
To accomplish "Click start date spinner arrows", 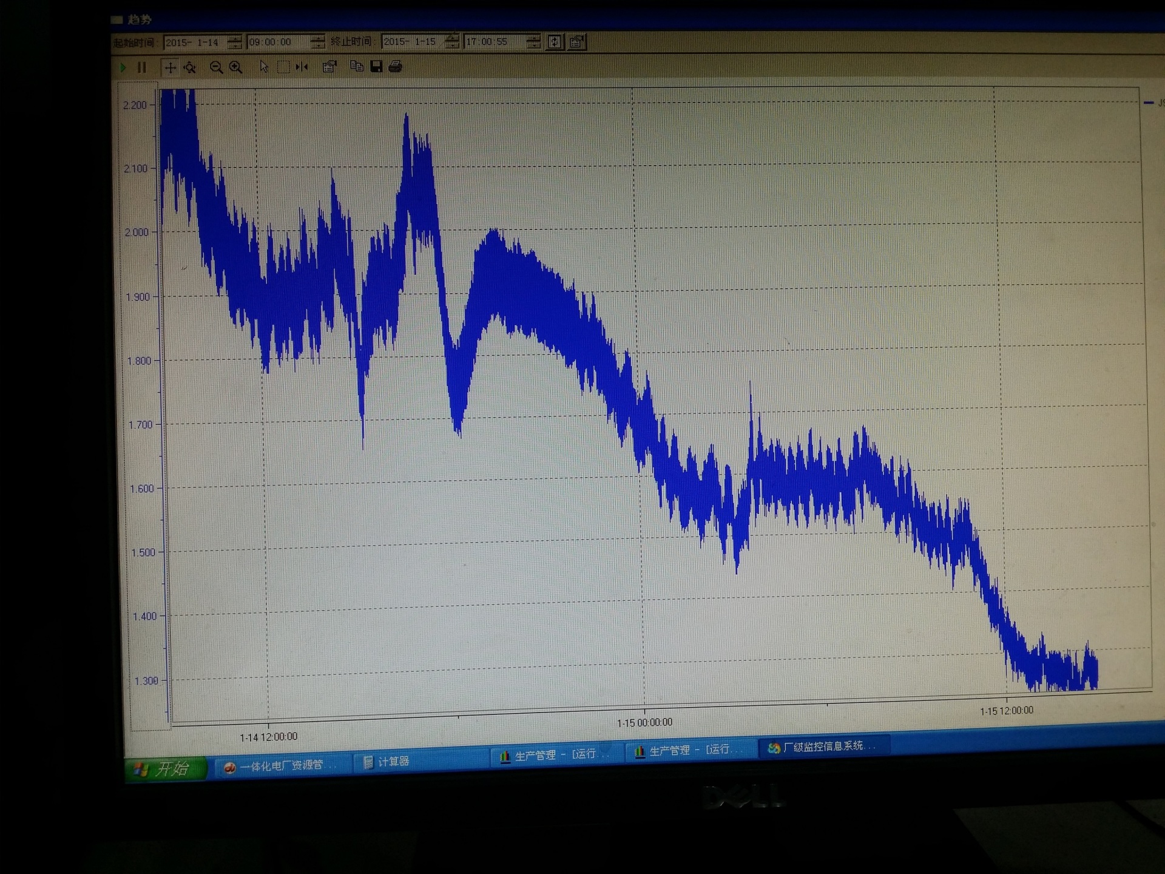I will [235, 42].
